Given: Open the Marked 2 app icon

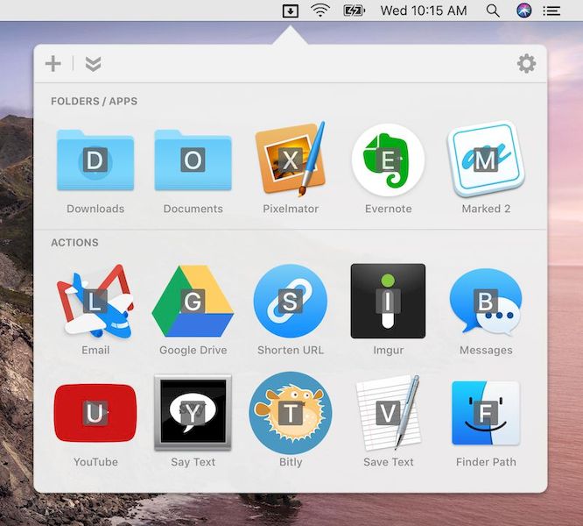Looking at the screenshot, I should (486, 160).
